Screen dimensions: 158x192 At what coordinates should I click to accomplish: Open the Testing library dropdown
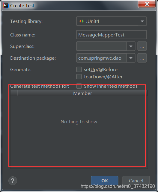[112, 21]
